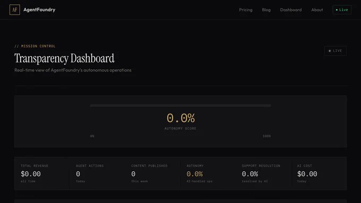The image size is (361, 203).
Task: Open the Blog nav link
Action: [266, 10]
